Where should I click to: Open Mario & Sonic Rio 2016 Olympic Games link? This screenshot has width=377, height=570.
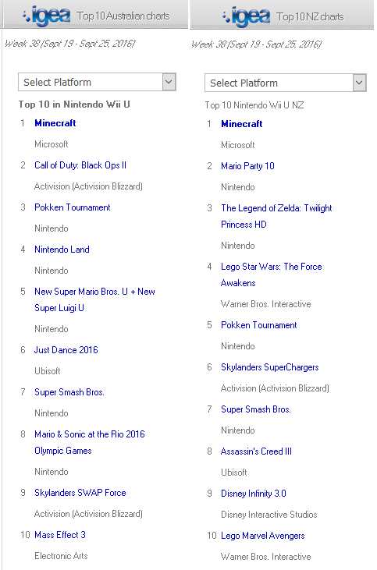(x=90, y=442)
